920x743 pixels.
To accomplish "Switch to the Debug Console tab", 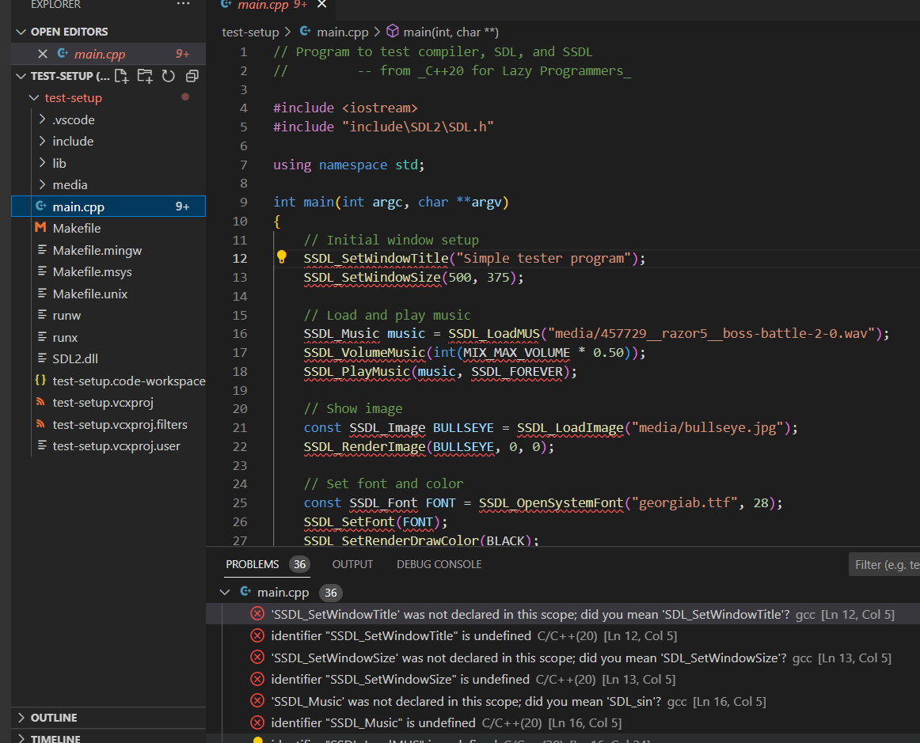I will tap(439, 564).
